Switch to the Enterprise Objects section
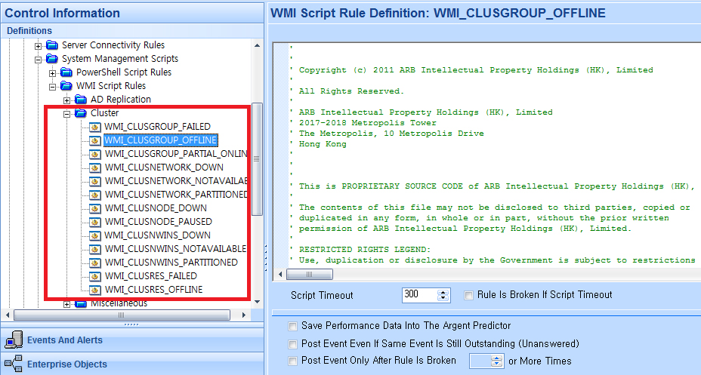 (x=67, y=364)
